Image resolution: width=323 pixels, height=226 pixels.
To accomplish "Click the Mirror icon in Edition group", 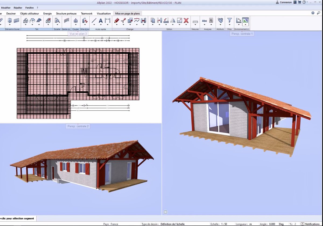I will point(173,20).
